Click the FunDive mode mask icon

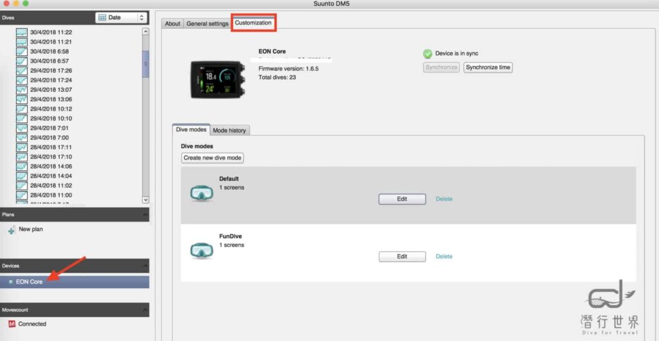(201, 250)
